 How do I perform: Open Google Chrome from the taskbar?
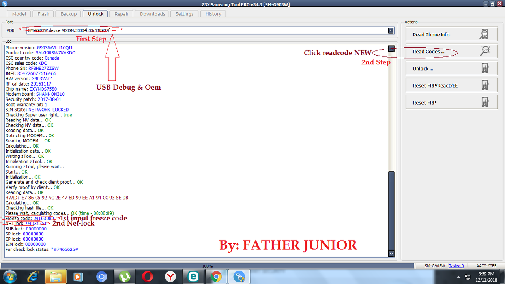[216, 277]
